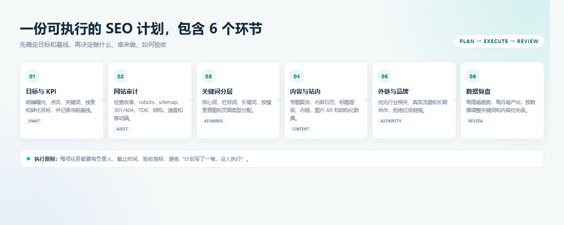564x225 pixels.
Task: Select the AUDIT tag
Action: click(122, 129)
